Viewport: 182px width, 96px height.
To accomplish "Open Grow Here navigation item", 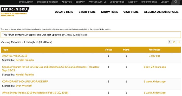I will click(x=109, y=12).
